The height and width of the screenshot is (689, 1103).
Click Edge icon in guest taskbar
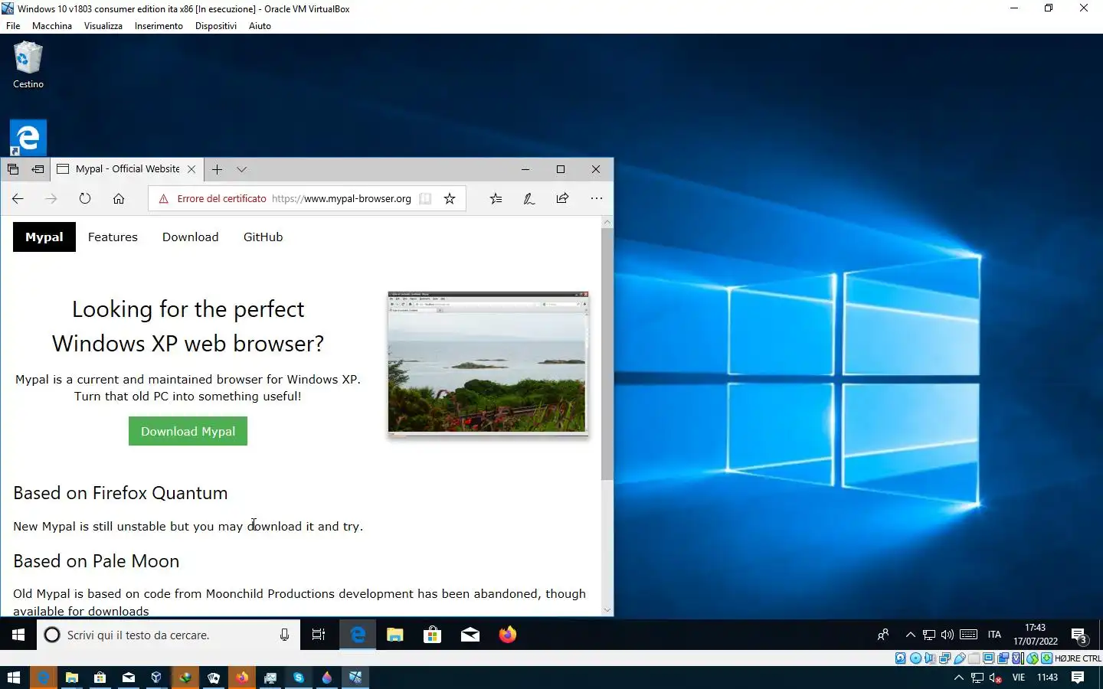358,635
